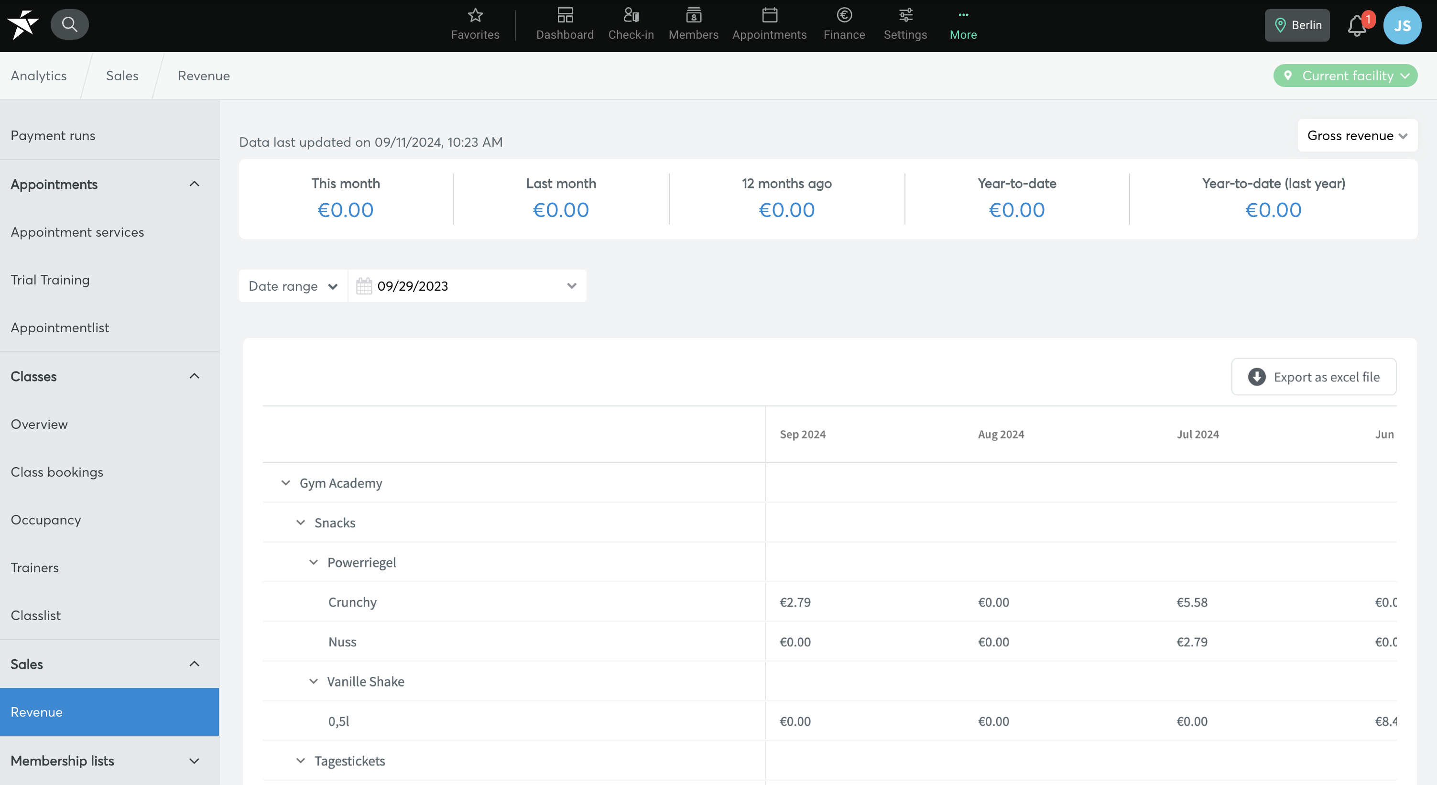Screen dimensions: 1437x785
Task: Click the calendar icon in date field
Action: pos(364,286)
